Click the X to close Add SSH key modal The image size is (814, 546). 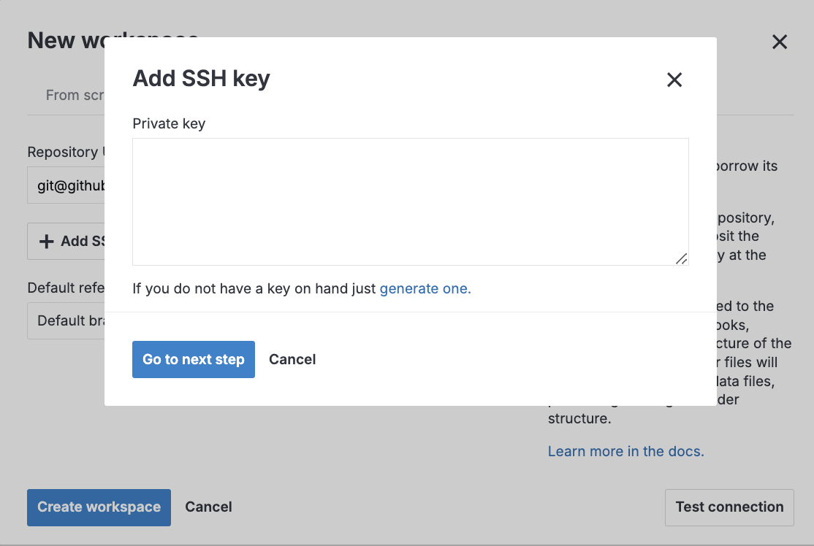pos(674,80)
